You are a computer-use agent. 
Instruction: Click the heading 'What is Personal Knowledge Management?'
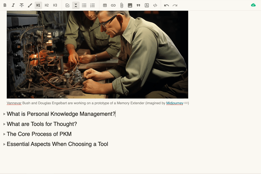click(x=61, y=114)
